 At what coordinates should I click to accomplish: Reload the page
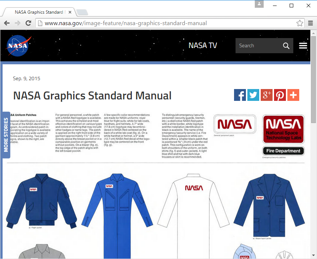[x=29, y=23]
